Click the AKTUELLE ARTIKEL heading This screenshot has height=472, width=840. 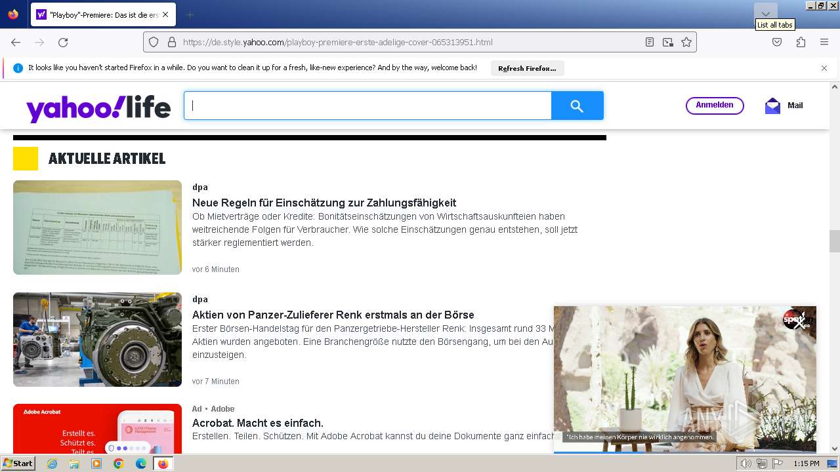coord(107,159)
